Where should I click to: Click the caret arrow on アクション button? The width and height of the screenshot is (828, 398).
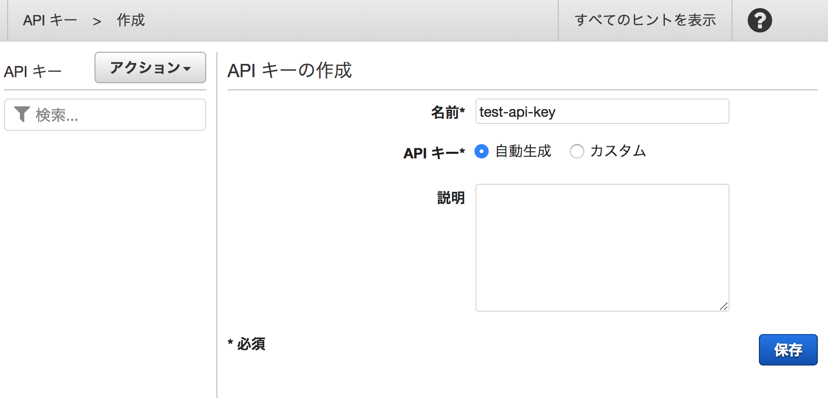[187, 69]
